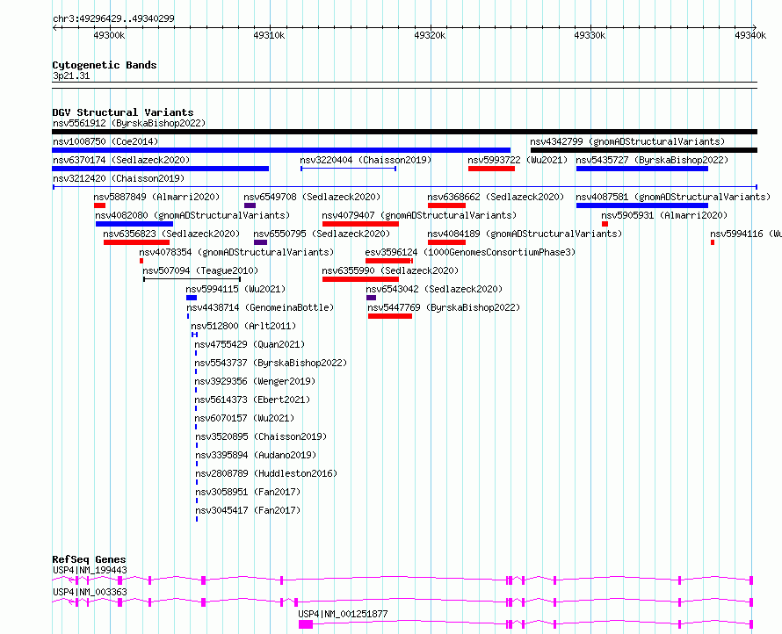Select the USP4|NM_003363 transcript label
The height and width of the screenshot is (634, 782).
(x=90, y=592)
